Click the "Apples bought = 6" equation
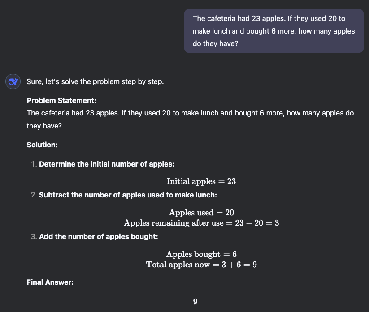The height and width of the screenshot is (312, 369). pos(201,254)
